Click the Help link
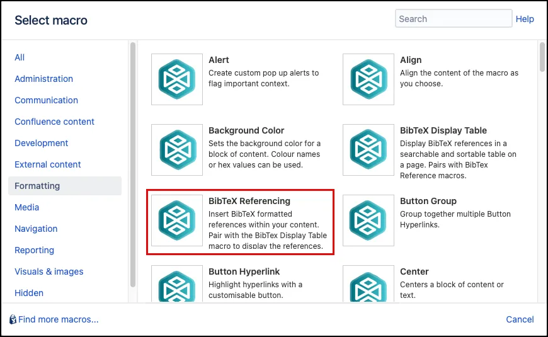The width and height of the screenshot is (548, 337). point(525,19)
